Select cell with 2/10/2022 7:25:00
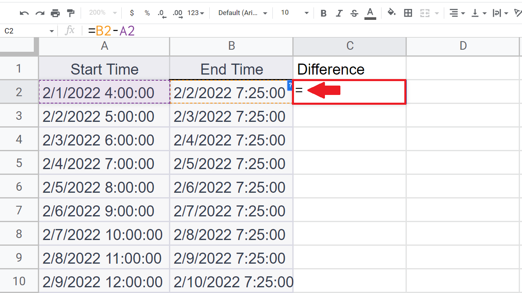Image resolution: width=522 pixels, height=293 pixels. (231, 281)
